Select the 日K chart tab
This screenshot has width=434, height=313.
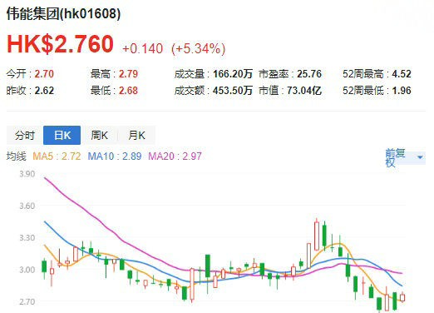[62, 136]
